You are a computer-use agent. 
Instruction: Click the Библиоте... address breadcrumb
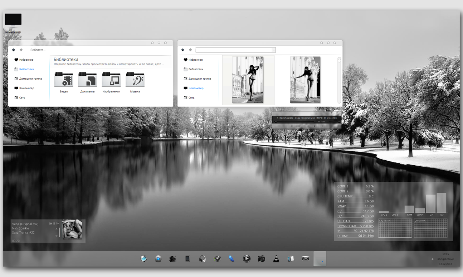(x=38, y=50)
